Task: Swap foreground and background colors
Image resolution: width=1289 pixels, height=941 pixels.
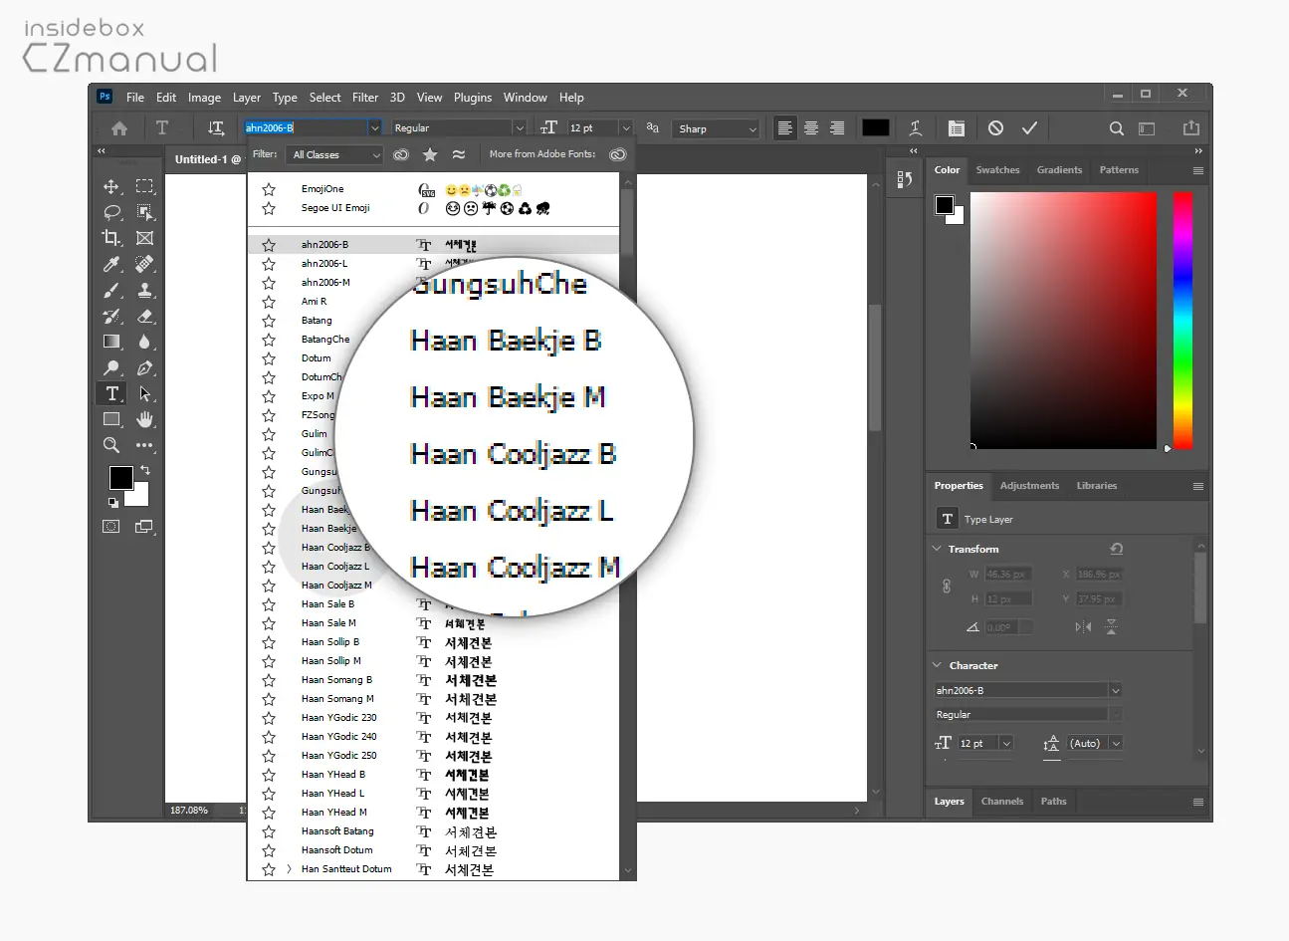Action: (x=145, y=469)
